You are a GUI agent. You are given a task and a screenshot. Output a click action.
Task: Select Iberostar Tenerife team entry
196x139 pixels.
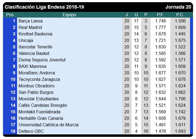coord(35,47)
